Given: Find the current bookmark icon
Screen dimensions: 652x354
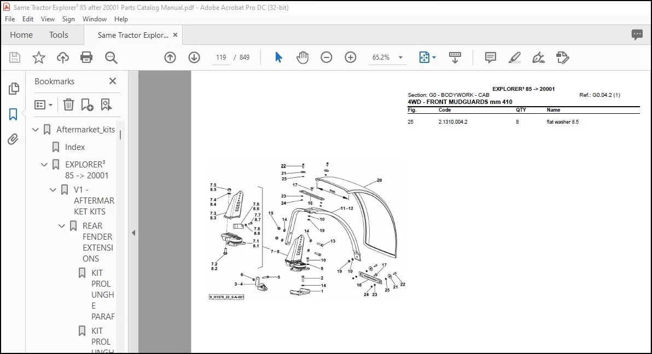Looking at the screenshot, I should [x=107, y=105].
